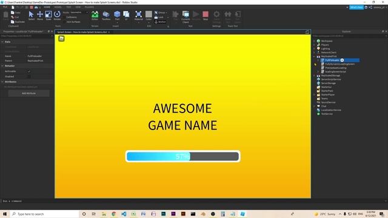Open Windows Task View icon
This screenshot has height=218, width=388.
pyautogui.click(x=93, y=214)
